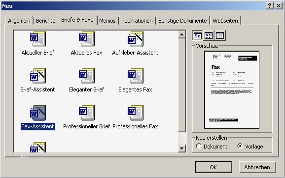Click the highlighted Fax-Assistent wizard icon
Viewport: 285px width, 178px height.
coord(38,113)
